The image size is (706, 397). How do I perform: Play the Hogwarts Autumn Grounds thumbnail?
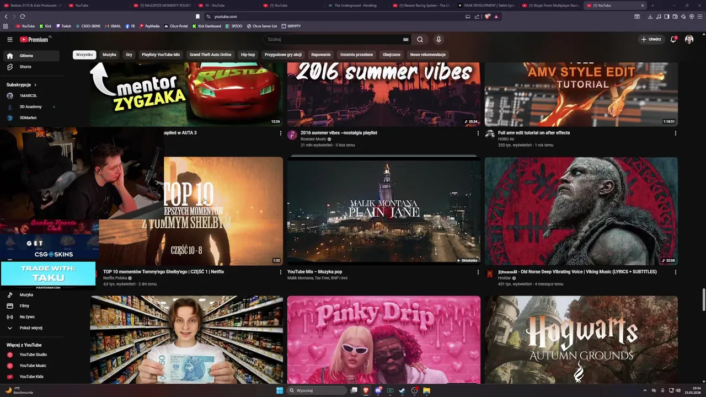pyautogui.click(x=581, y=340)
